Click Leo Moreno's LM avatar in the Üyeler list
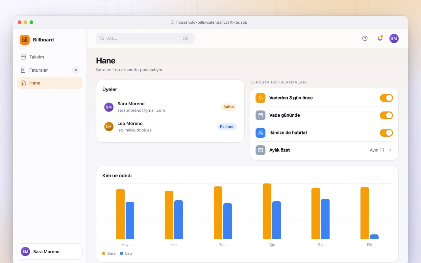The height and width of the screenshot is (263, 421). click(x=109, y=127)
